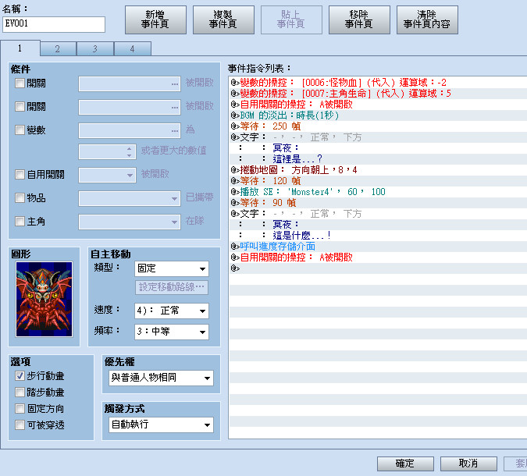Enable the 固定方向 checkbox

20,408
